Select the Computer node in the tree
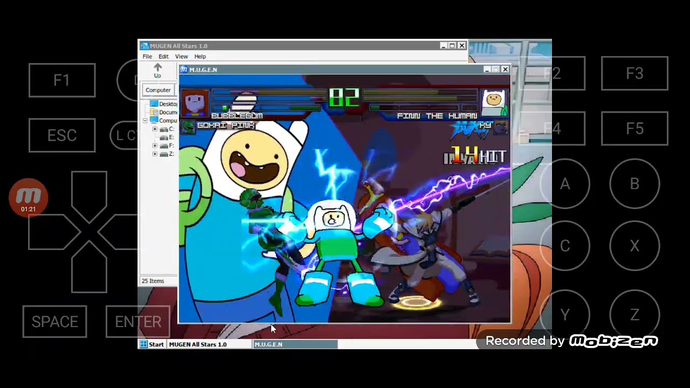The image size is (690, 388). pos(164,121)
